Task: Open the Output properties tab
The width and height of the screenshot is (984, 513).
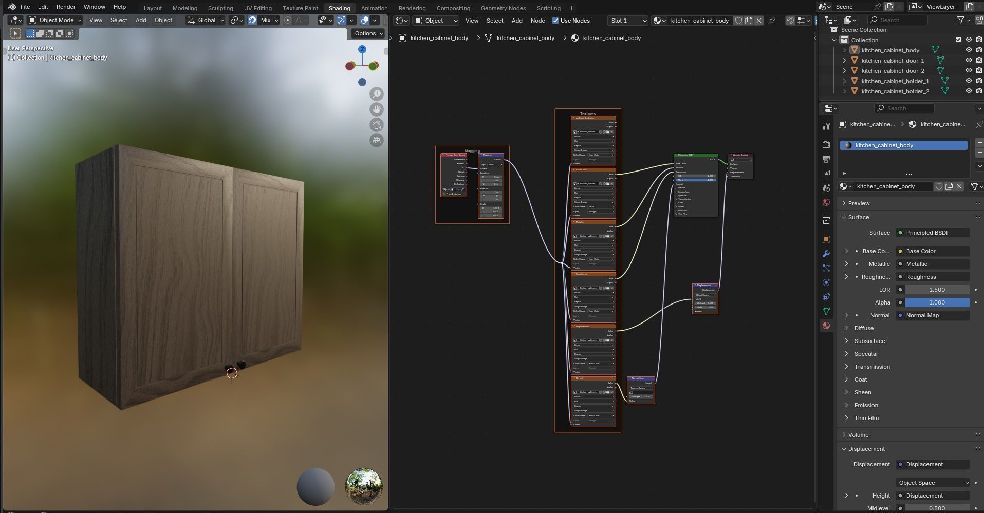Action: tap(826, 159)
